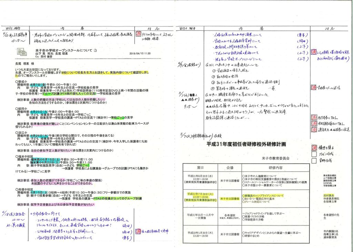The width and height of the screenshot is (353, 252).
Task: Click the red 済 stamp beside 連絡先を▲▲校長に伝達
Action: pos(314,129)
